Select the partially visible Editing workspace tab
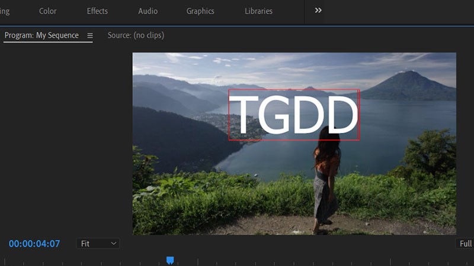 [5, 11]
